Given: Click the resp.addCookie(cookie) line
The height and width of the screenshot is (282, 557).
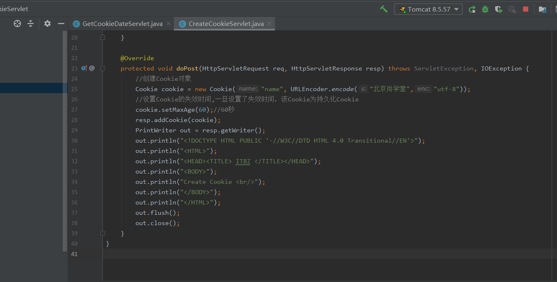Looking at the screenshot, I should 178,120.
